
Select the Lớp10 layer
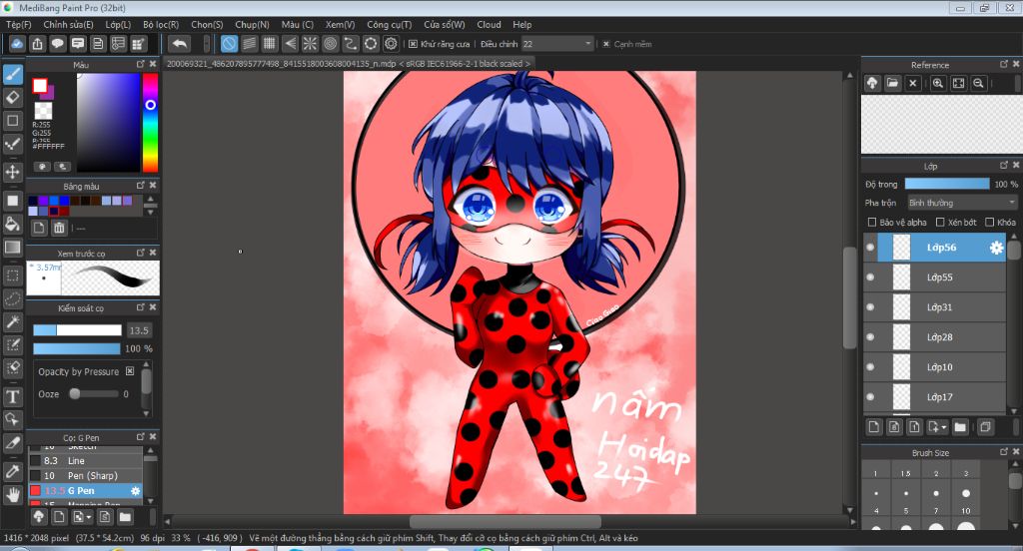(934, 367)
